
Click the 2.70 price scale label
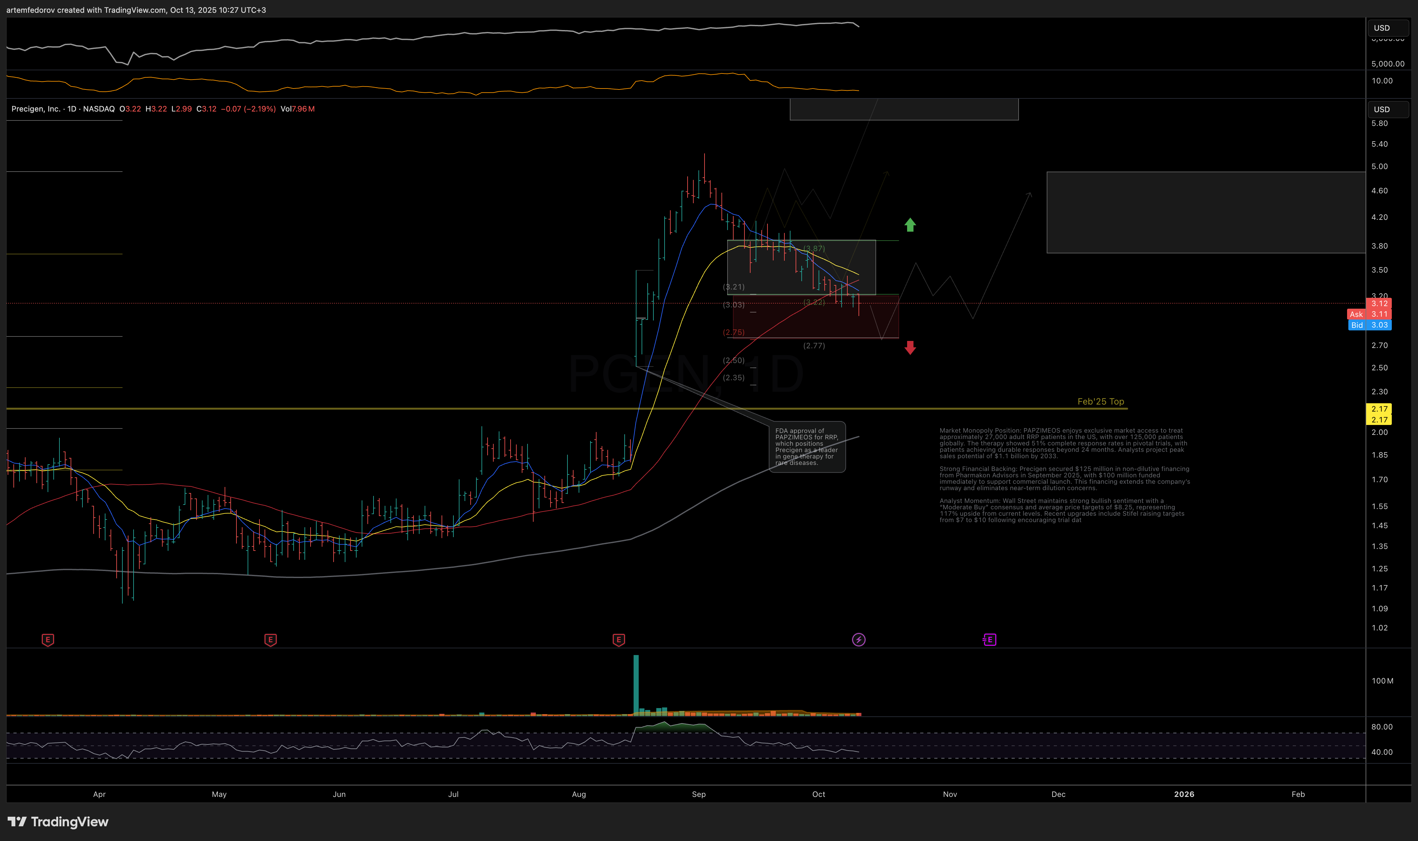click(1379, 346)
